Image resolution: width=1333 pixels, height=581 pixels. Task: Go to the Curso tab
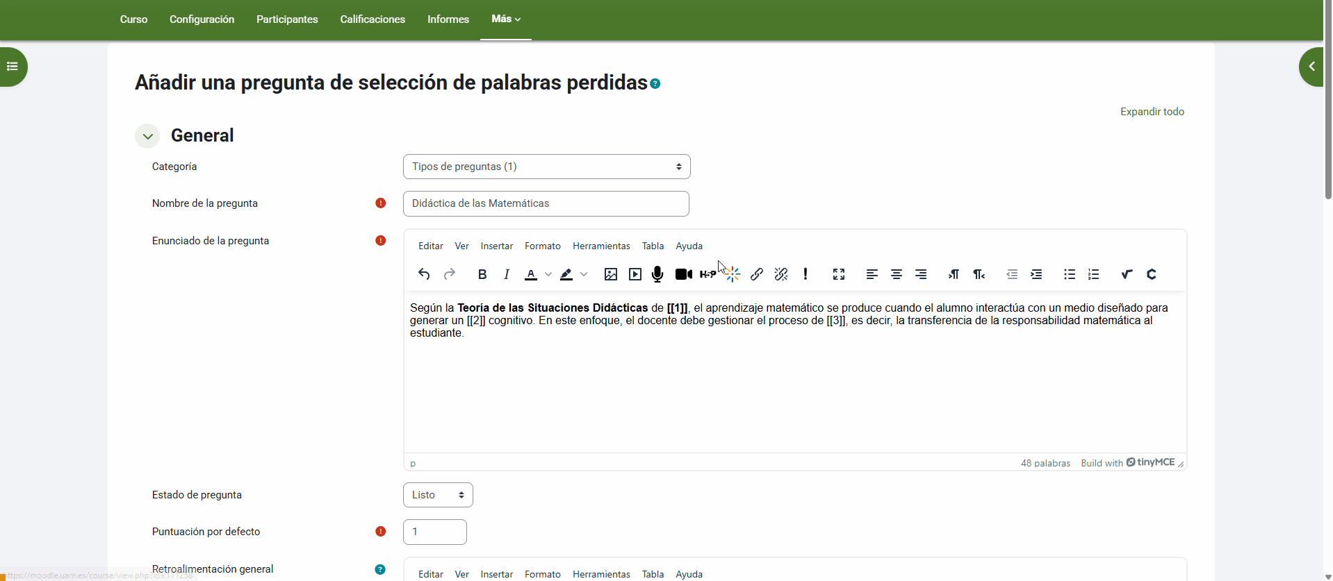point(133,19)
